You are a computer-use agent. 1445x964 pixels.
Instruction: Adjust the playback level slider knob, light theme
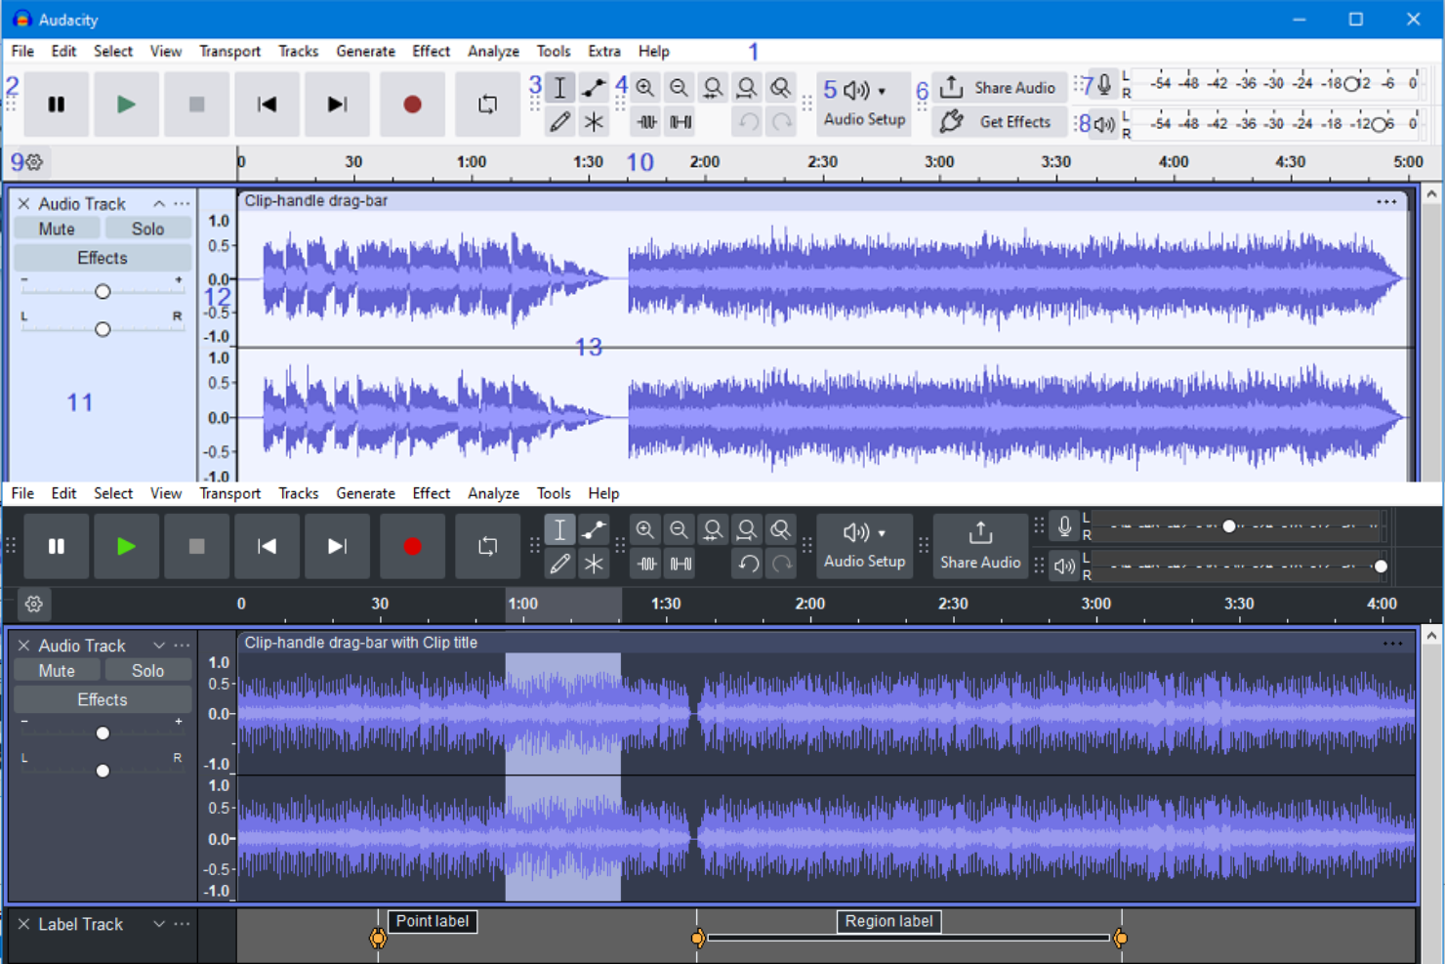pos(1379,125)
